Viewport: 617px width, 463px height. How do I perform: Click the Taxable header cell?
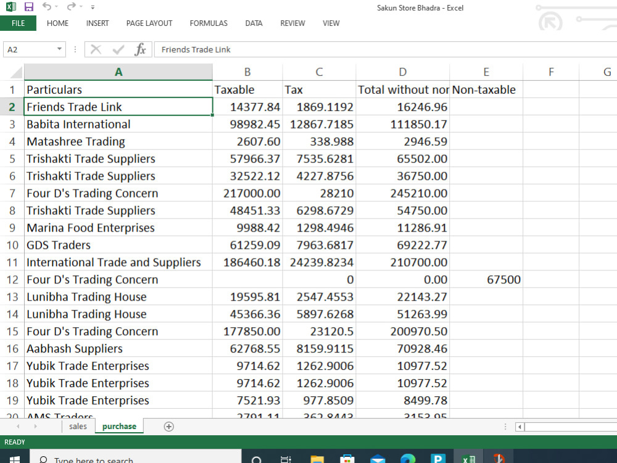click(247, 90)
